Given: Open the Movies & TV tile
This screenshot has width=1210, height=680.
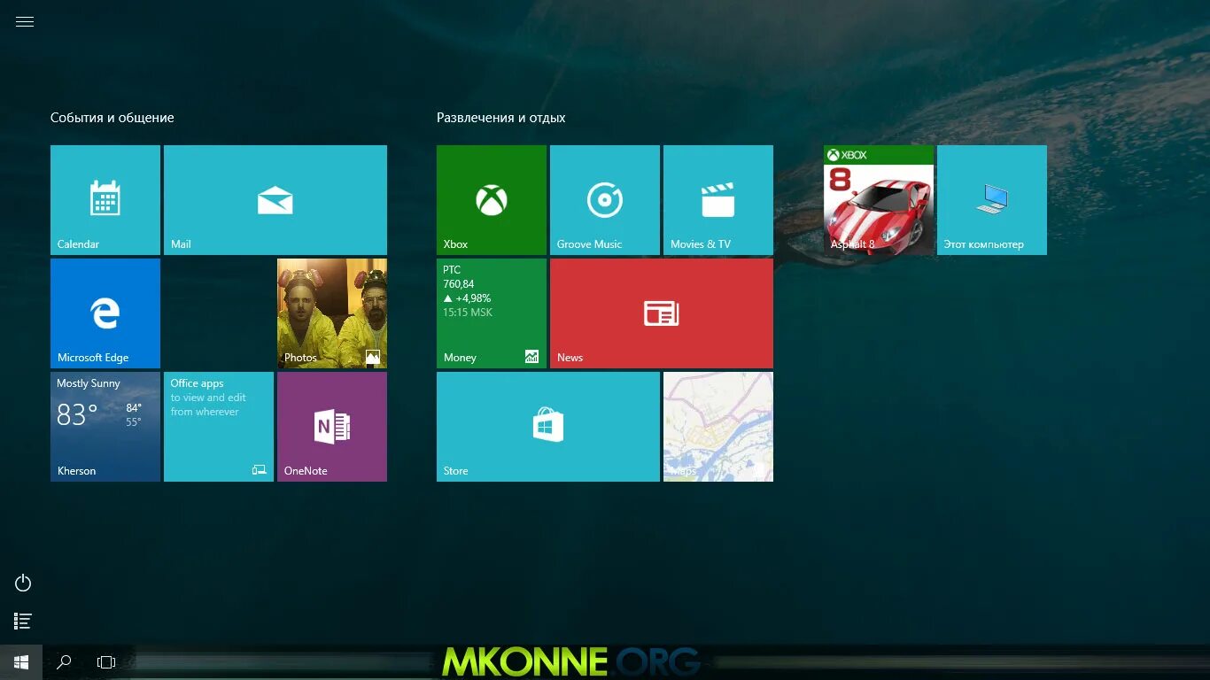Looking at the screenshot, I should pos(718,200).
